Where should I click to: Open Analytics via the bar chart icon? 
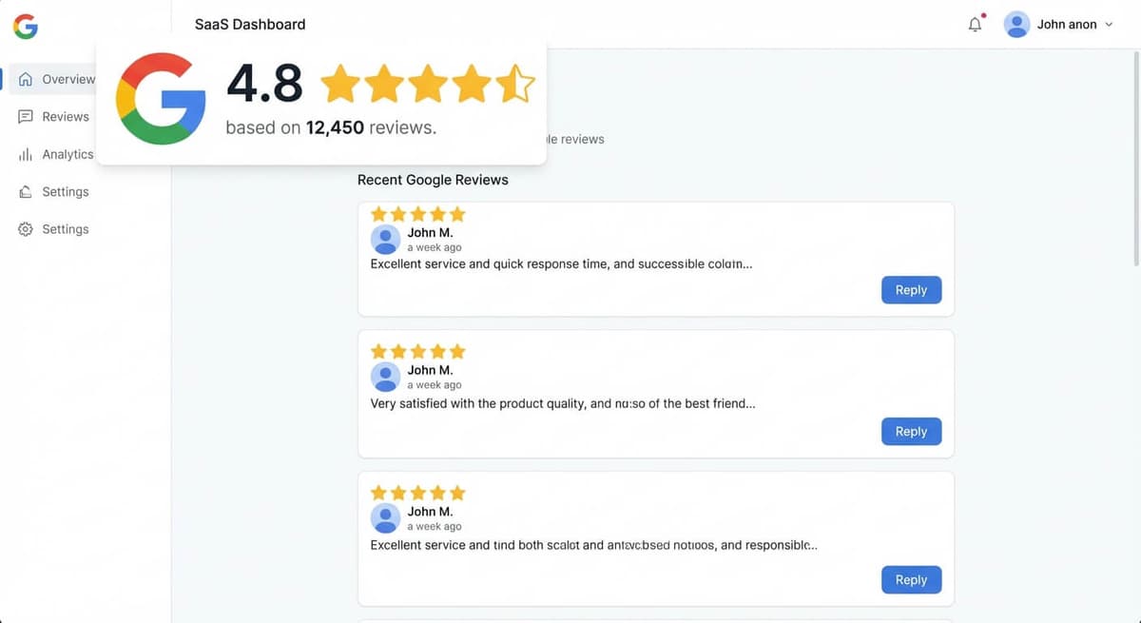(27, 153)
